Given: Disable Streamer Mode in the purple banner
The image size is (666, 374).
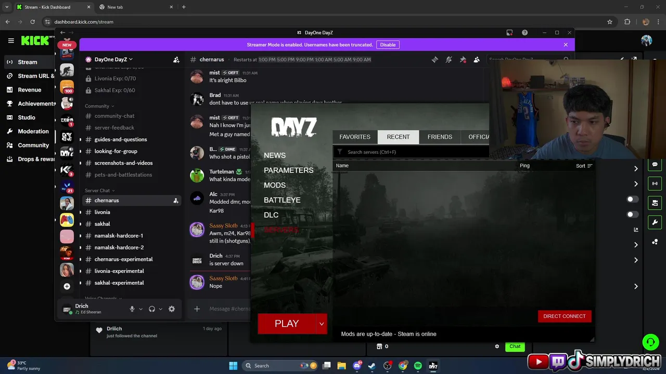Looking at the screenshot, I should coord(388,45).
